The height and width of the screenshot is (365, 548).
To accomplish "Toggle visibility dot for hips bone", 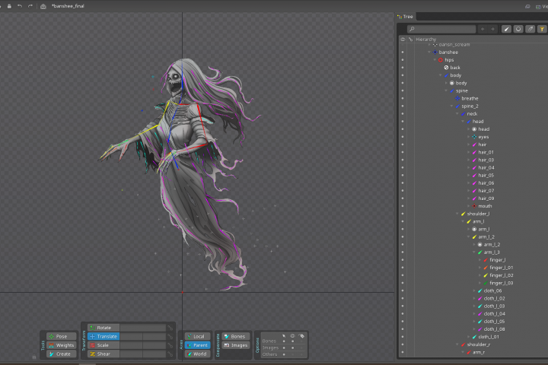I will (402, 59).
